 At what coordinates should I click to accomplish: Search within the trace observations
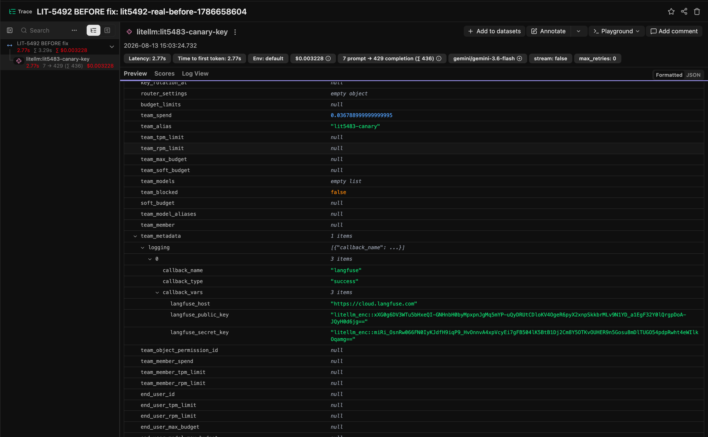click(x=44, y=30)
